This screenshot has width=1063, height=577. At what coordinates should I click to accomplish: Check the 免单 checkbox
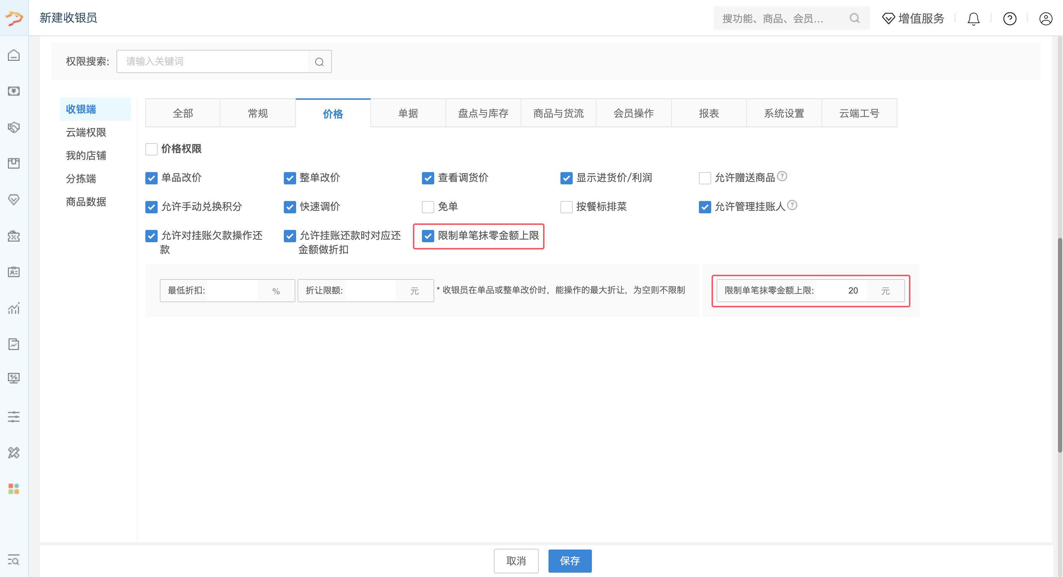pyautogui.click(x=428, y=207)
